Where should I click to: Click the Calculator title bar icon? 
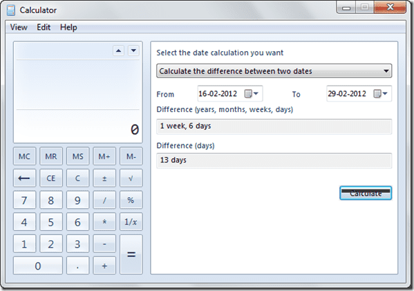coord(11,10)
